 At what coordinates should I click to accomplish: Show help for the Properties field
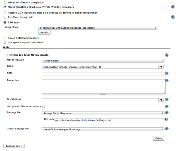point(167,80)
